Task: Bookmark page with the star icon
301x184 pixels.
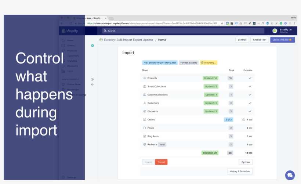Action: click(222, 23)
